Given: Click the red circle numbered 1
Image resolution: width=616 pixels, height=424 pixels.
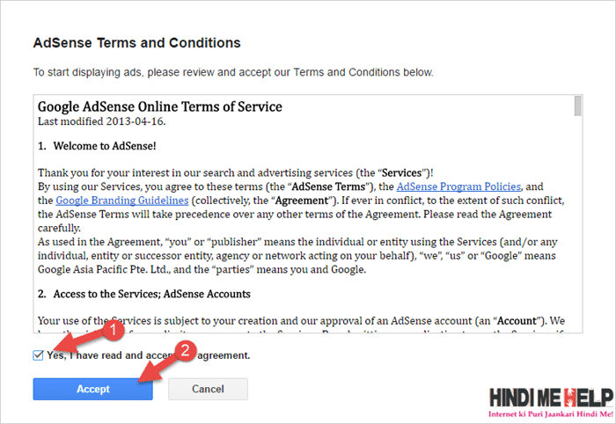Looking at the screenshot, I should click(114, 329).
